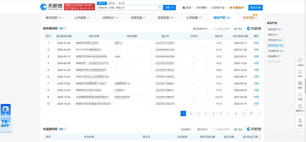Click the help icon beside 历史信息 tab
The width and height of the screenshot is (306, 142).
[256, 18]
